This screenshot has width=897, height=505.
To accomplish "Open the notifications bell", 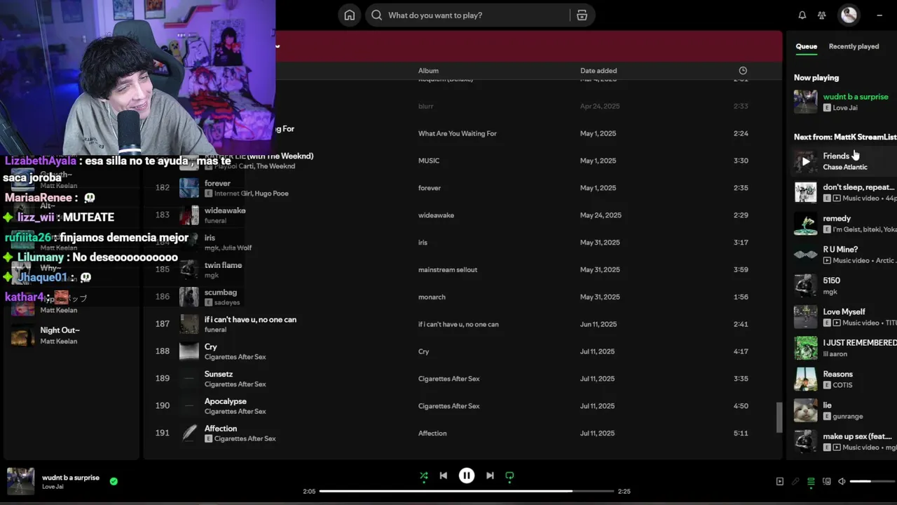I will [x=802, y=15].
